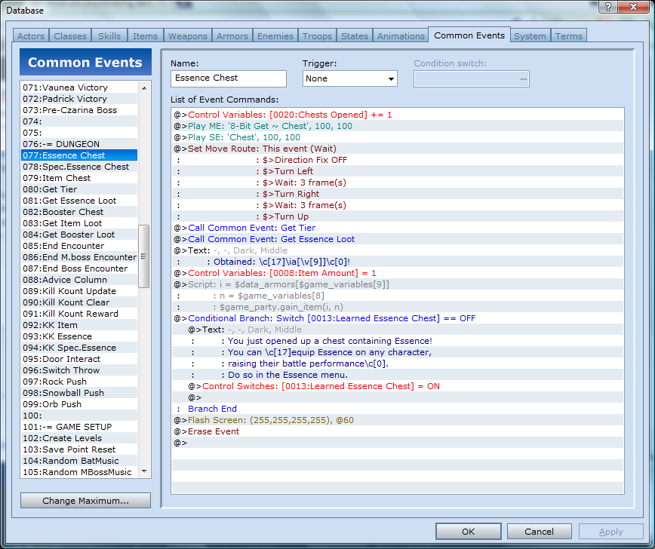Edit the Name field 'Essence Chest'
Screen dimensions: 655x549
[x=229, y=78]
